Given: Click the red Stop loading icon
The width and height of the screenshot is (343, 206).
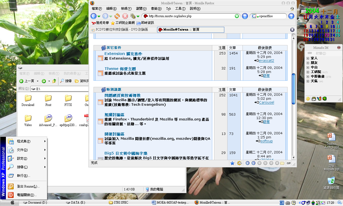Looking at the screenshot, I should [125, 16].
